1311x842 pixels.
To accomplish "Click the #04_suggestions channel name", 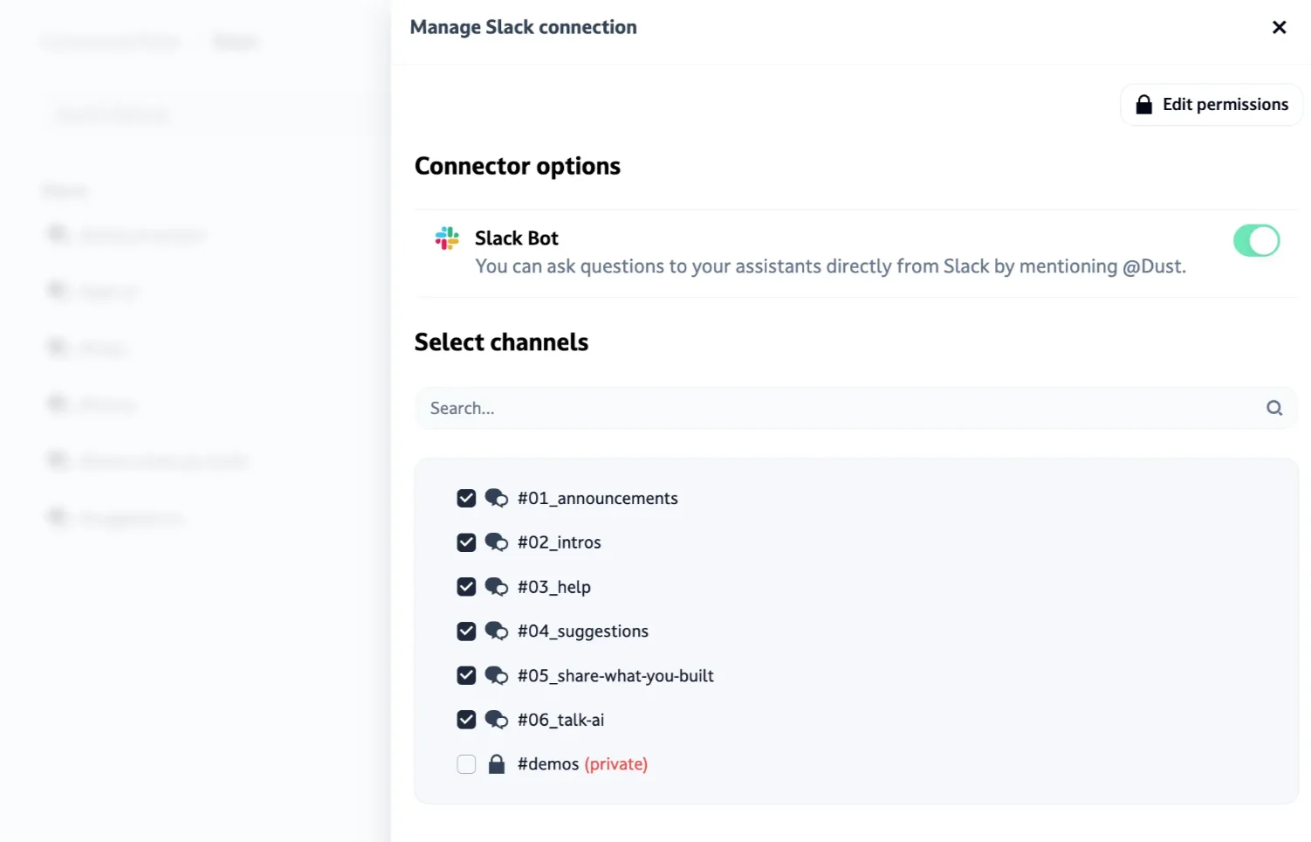I will coord(582,631).
